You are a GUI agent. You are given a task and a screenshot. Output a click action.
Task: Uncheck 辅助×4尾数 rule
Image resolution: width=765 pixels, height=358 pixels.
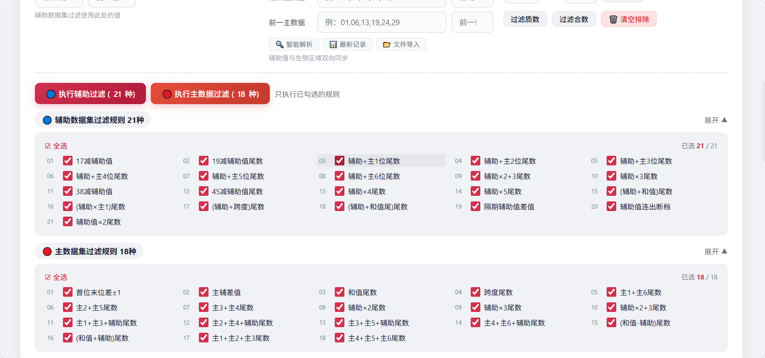tap(340, 191)
